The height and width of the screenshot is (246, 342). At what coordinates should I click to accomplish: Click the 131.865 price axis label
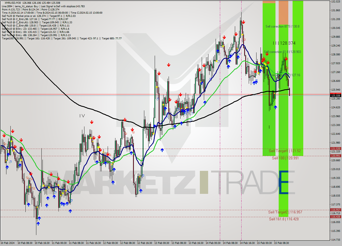[336, 10]
